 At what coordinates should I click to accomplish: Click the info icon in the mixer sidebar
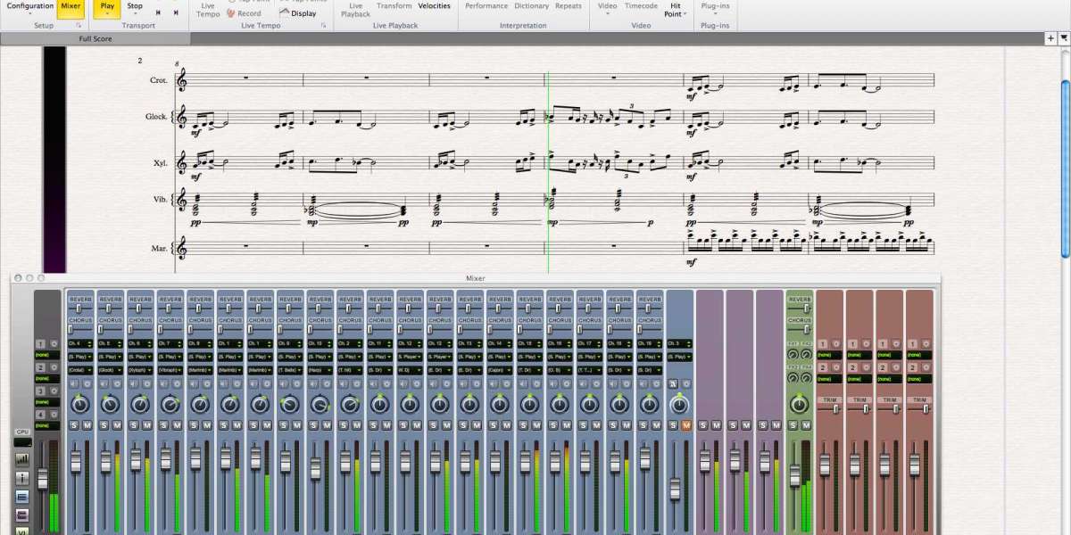click(x=22, y=478)
